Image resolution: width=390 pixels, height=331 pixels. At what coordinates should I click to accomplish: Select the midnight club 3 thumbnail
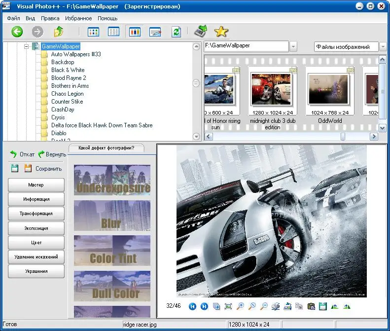272,89
